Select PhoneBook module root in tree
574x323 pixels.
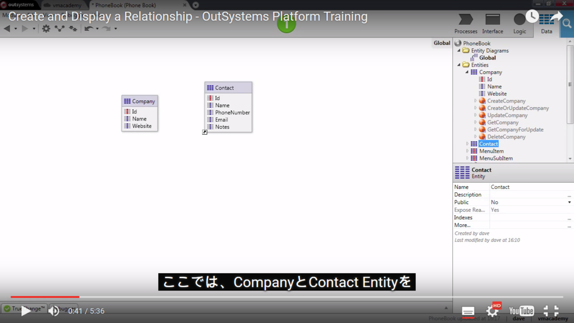[476, 43]
